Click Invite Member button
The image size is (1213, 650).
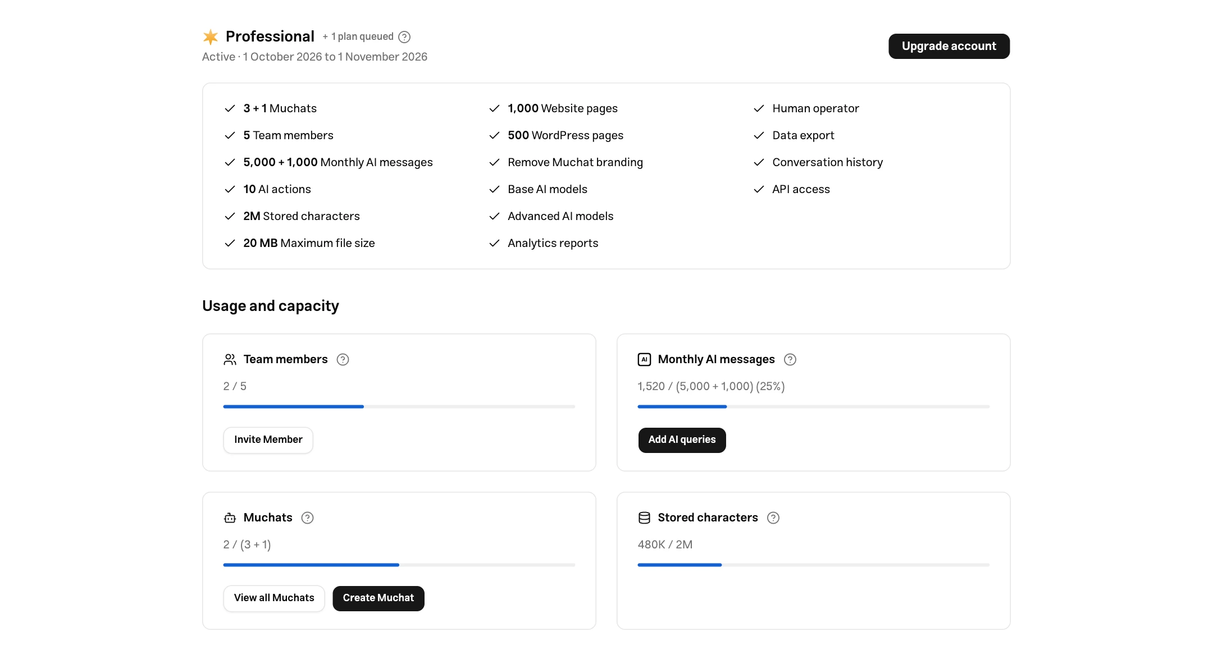[268, 440]
